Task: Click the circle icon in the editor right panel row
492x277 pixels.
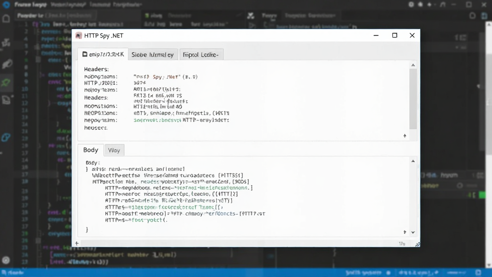Action: pos(460,186)
